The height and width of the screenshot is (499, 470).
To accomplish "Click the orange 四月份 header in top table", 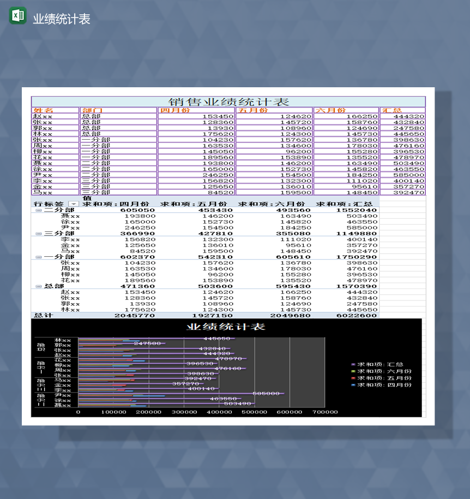I will [196, 110].
